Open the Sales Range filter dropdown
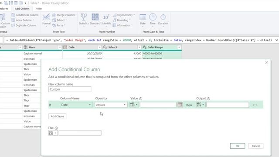The height and width of the screenshot is (157, 279). pos(179,47)
